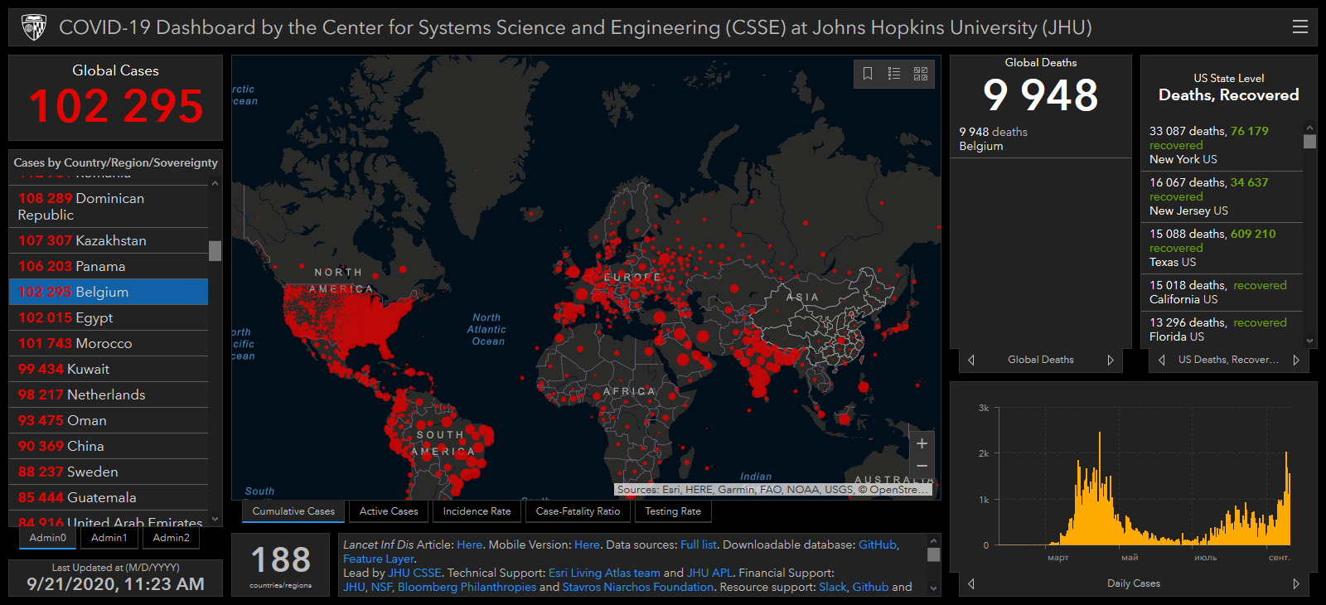Go to next Global Deaths panel arrow
1326x605 pixels.
click(1111, 360)
